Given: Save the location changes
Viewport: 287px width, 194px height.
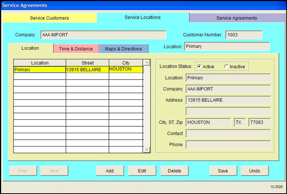Looking at the screenshot, I should (x=223, y=171).
